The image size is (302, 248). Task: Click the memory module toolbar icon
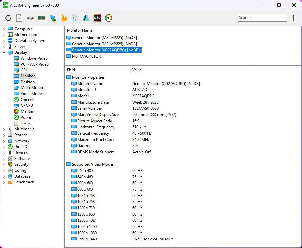click(x=41, y=18)
